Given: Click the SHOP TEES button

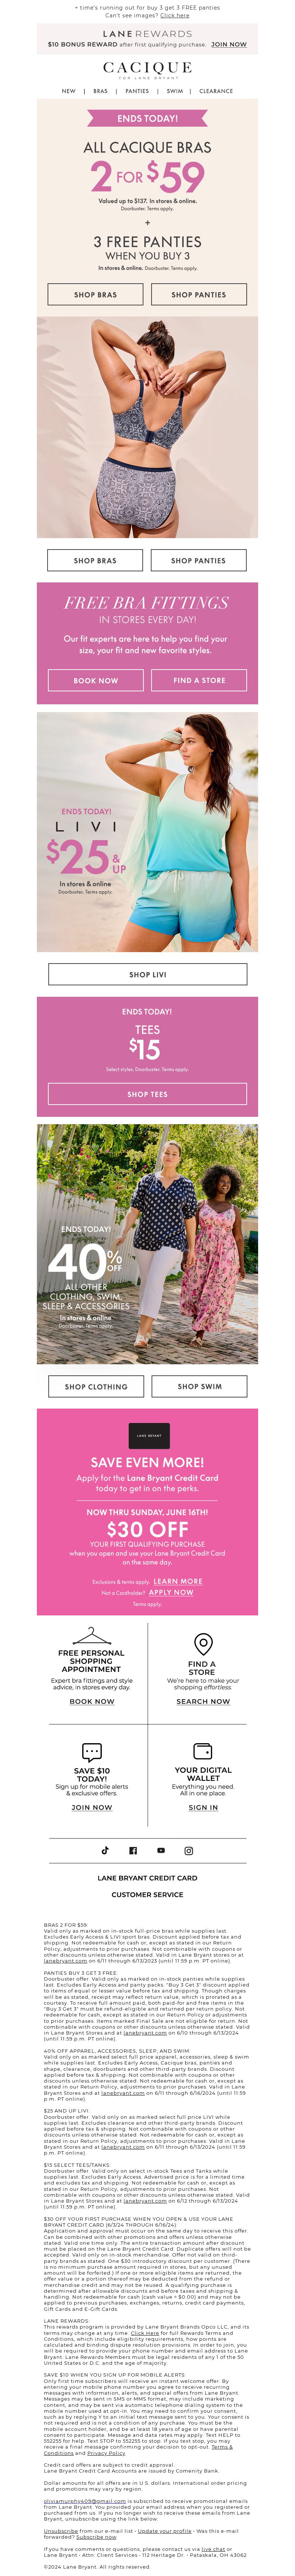Looking at the screenshot, I should [148, 1094].
